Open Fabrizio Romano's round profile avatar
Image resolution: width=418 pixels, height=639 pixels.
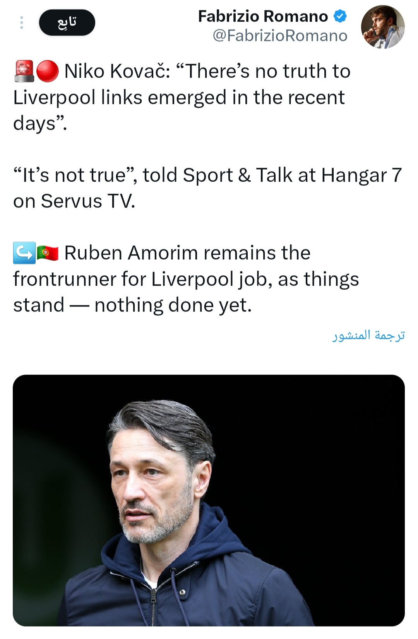(x=382, y=27)
